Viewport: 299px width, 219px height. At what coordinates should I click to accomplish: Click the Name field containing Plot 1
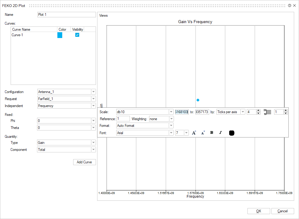click(66, 15)
